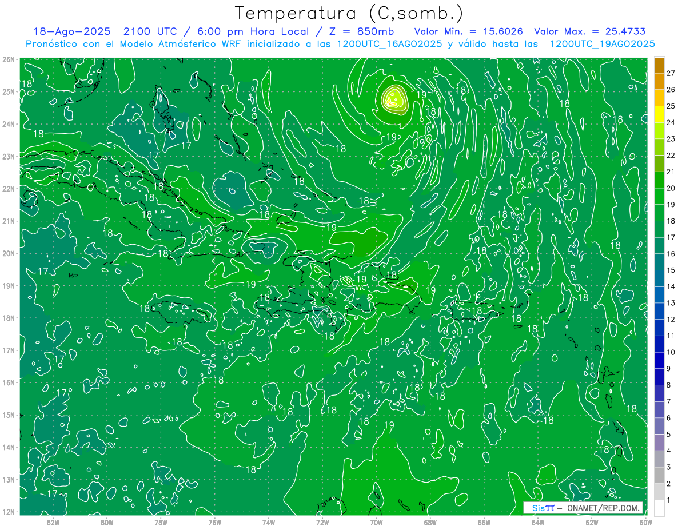686x530 pixels.
Task: Click the '74W' longitude axis label
Action: (x=269, y=522)
